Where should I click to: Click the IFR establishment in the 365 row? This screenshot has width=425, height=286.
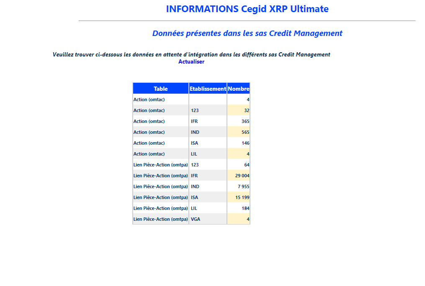[208, 121]
